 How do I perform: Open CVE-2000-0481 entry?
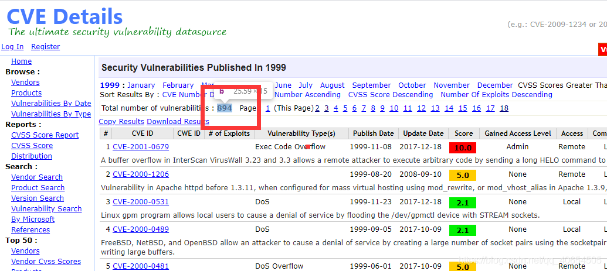point(141,266)
